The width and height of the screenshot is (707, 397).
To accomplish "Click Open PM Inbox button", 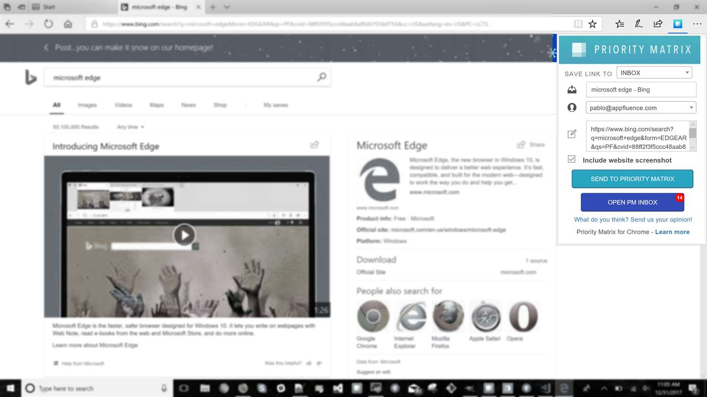I will [x=632, y=202].
